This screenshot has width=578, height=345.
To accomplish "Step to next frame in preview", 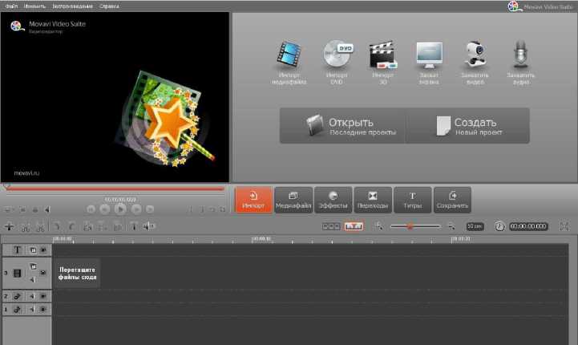I will point(136,209).
